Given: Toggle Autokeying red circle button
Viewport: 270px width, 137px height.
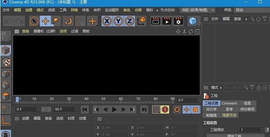Looking at the screenshot, I should 165,110.
